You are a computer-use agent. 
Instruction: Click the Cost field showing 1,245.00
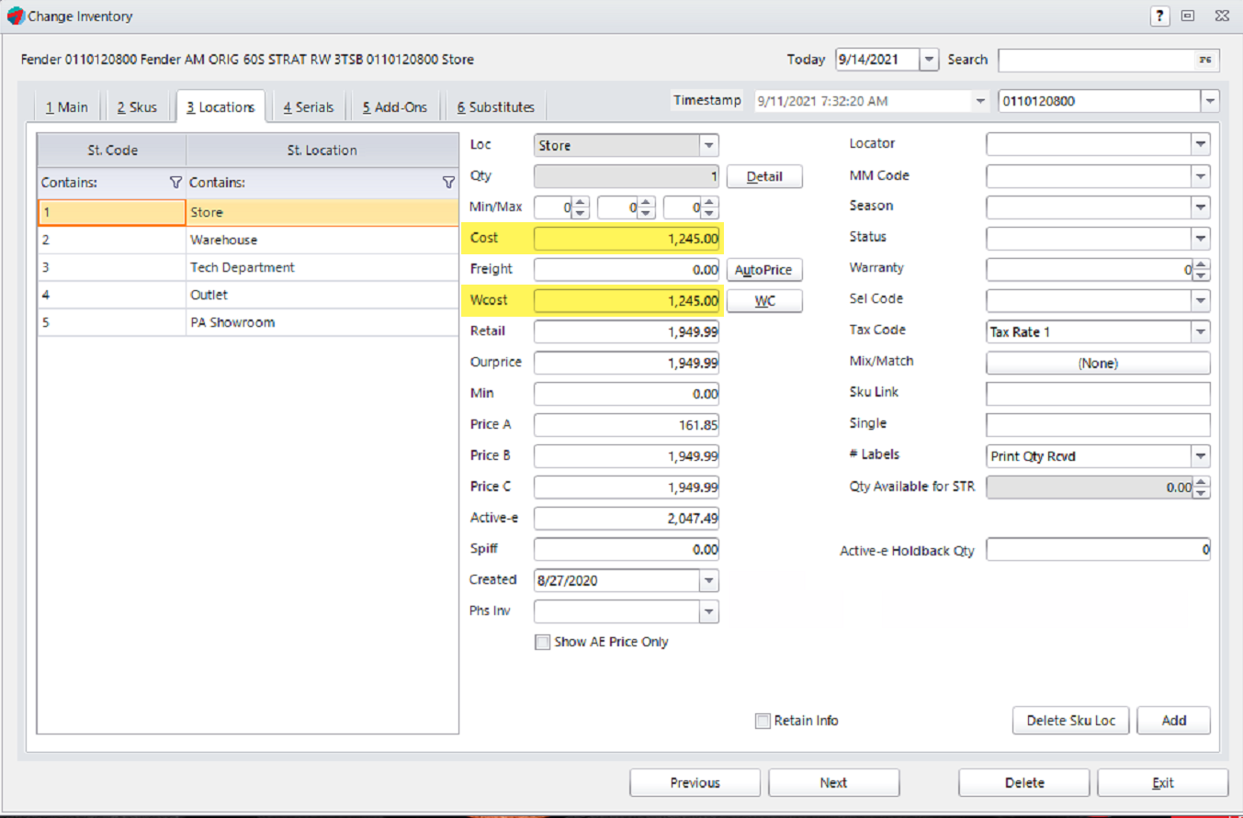627,240
